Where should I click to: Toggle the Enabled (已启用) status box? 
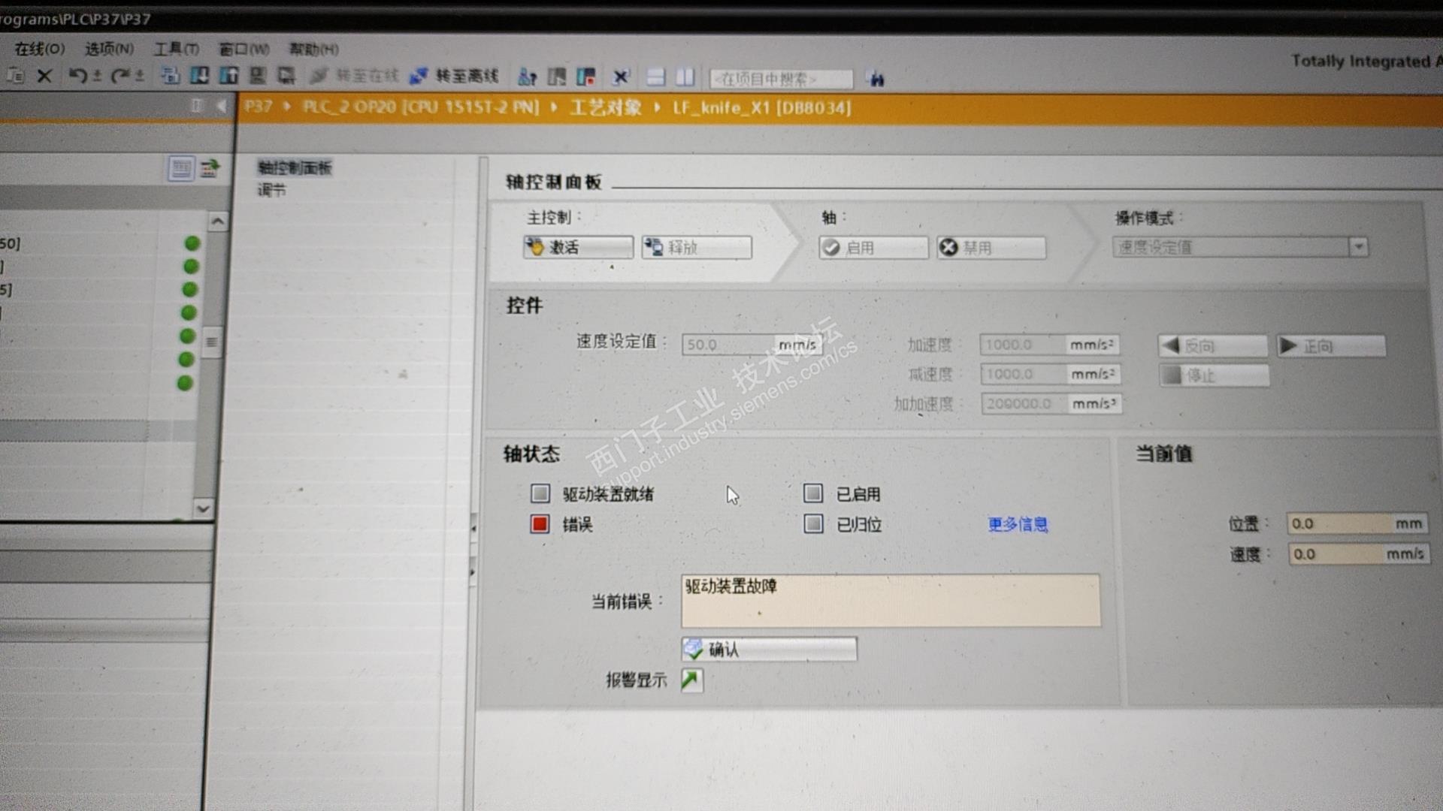[812, 493]
